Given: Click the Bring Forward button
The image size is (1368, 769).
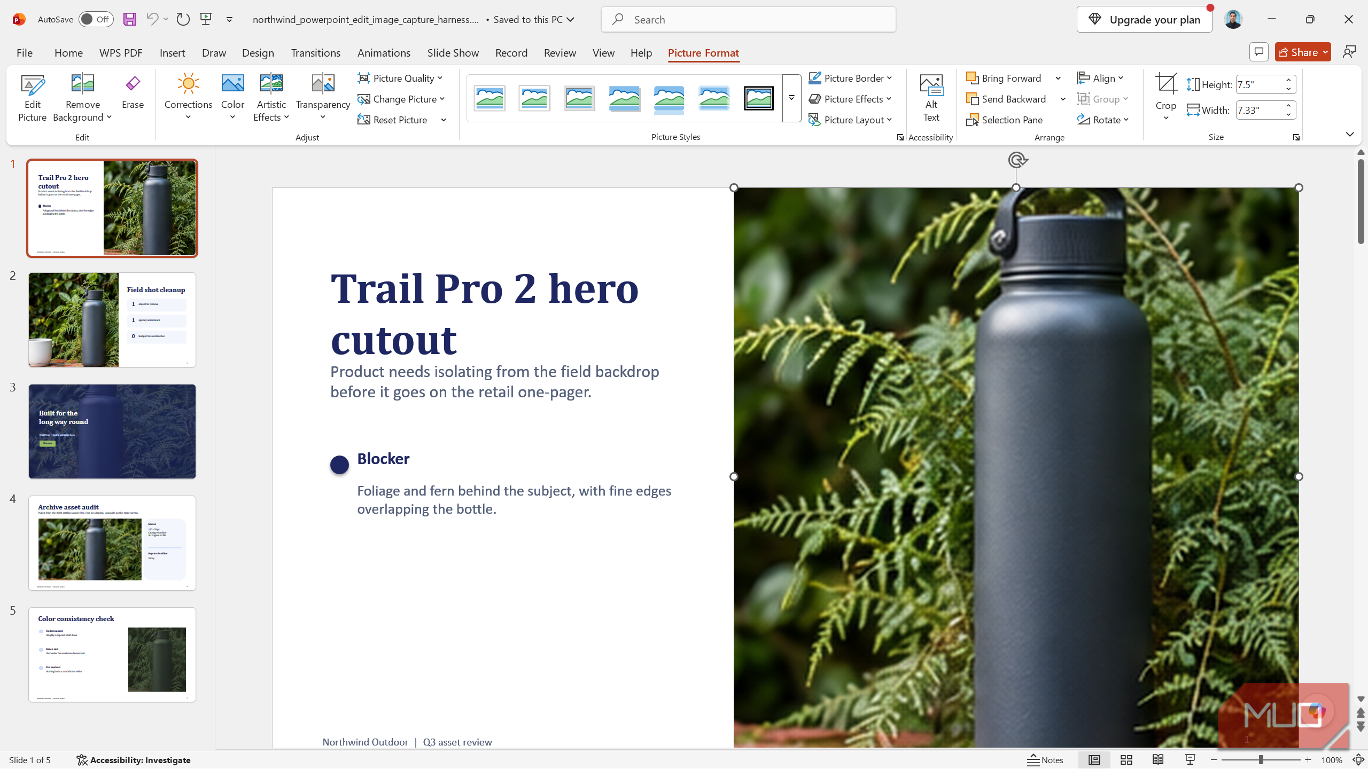Looking at the screenshot, I should pos(1005,78).
